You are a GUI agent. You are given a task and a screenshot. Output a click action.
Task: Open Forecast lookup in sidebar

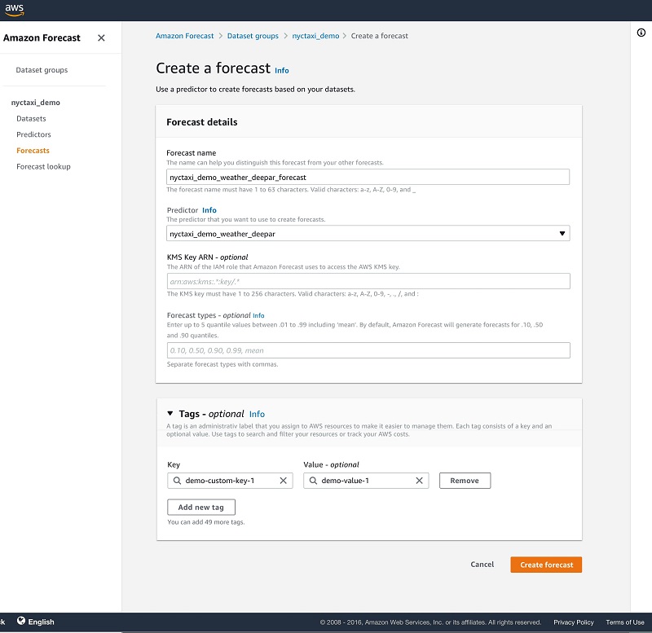[44, 166]
